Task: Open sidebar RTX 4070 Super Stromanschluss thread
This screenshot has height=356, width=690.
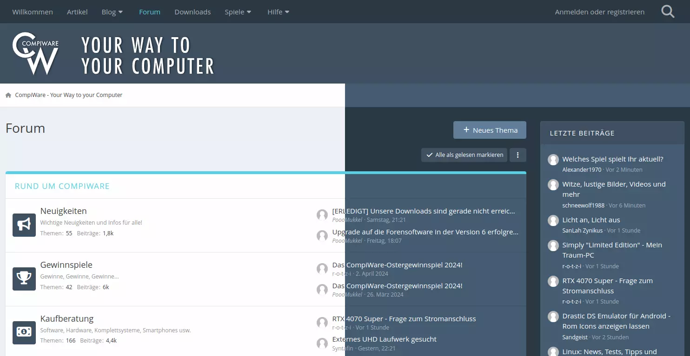Action: (x=608, y=286)
